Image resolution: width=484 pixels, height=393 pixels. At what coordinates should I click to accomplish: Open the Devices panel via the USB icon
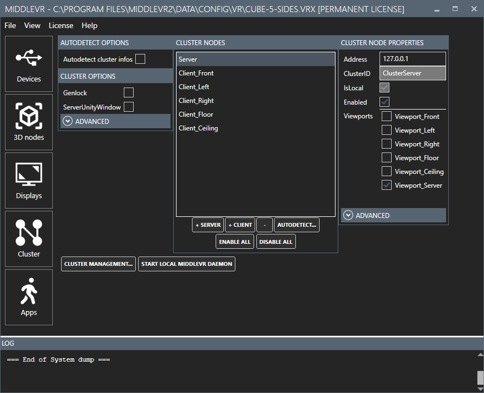pyautogui.click(x=29, y=64)
